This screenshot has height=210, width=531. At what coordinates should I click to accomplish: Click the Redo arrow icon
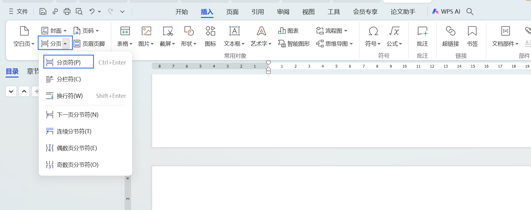coord(110,12)
